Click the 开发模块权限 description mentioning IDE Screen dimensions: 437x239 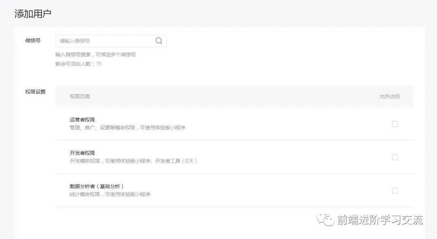[134, 161]
